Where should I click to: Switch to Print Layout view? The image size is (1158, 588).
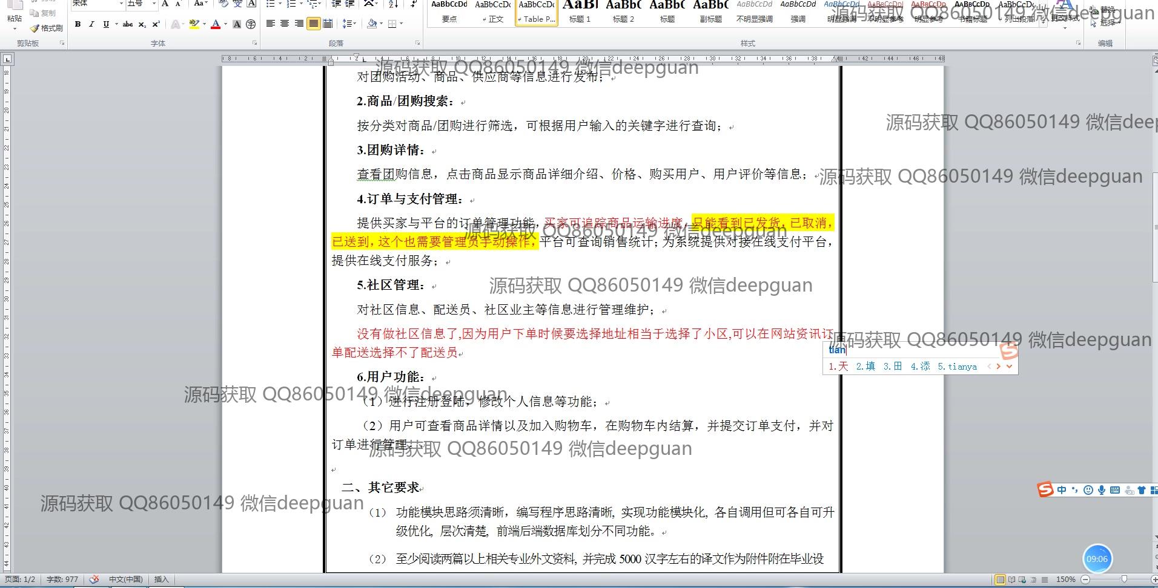(x=1001, y=580)
